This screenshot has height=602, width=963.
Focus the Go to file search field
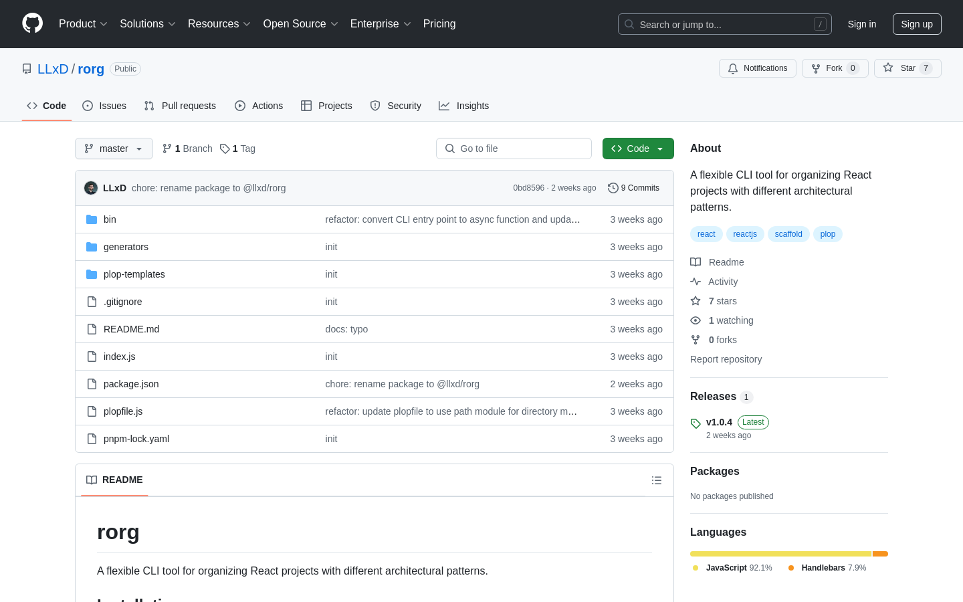[x=514, y=148]
